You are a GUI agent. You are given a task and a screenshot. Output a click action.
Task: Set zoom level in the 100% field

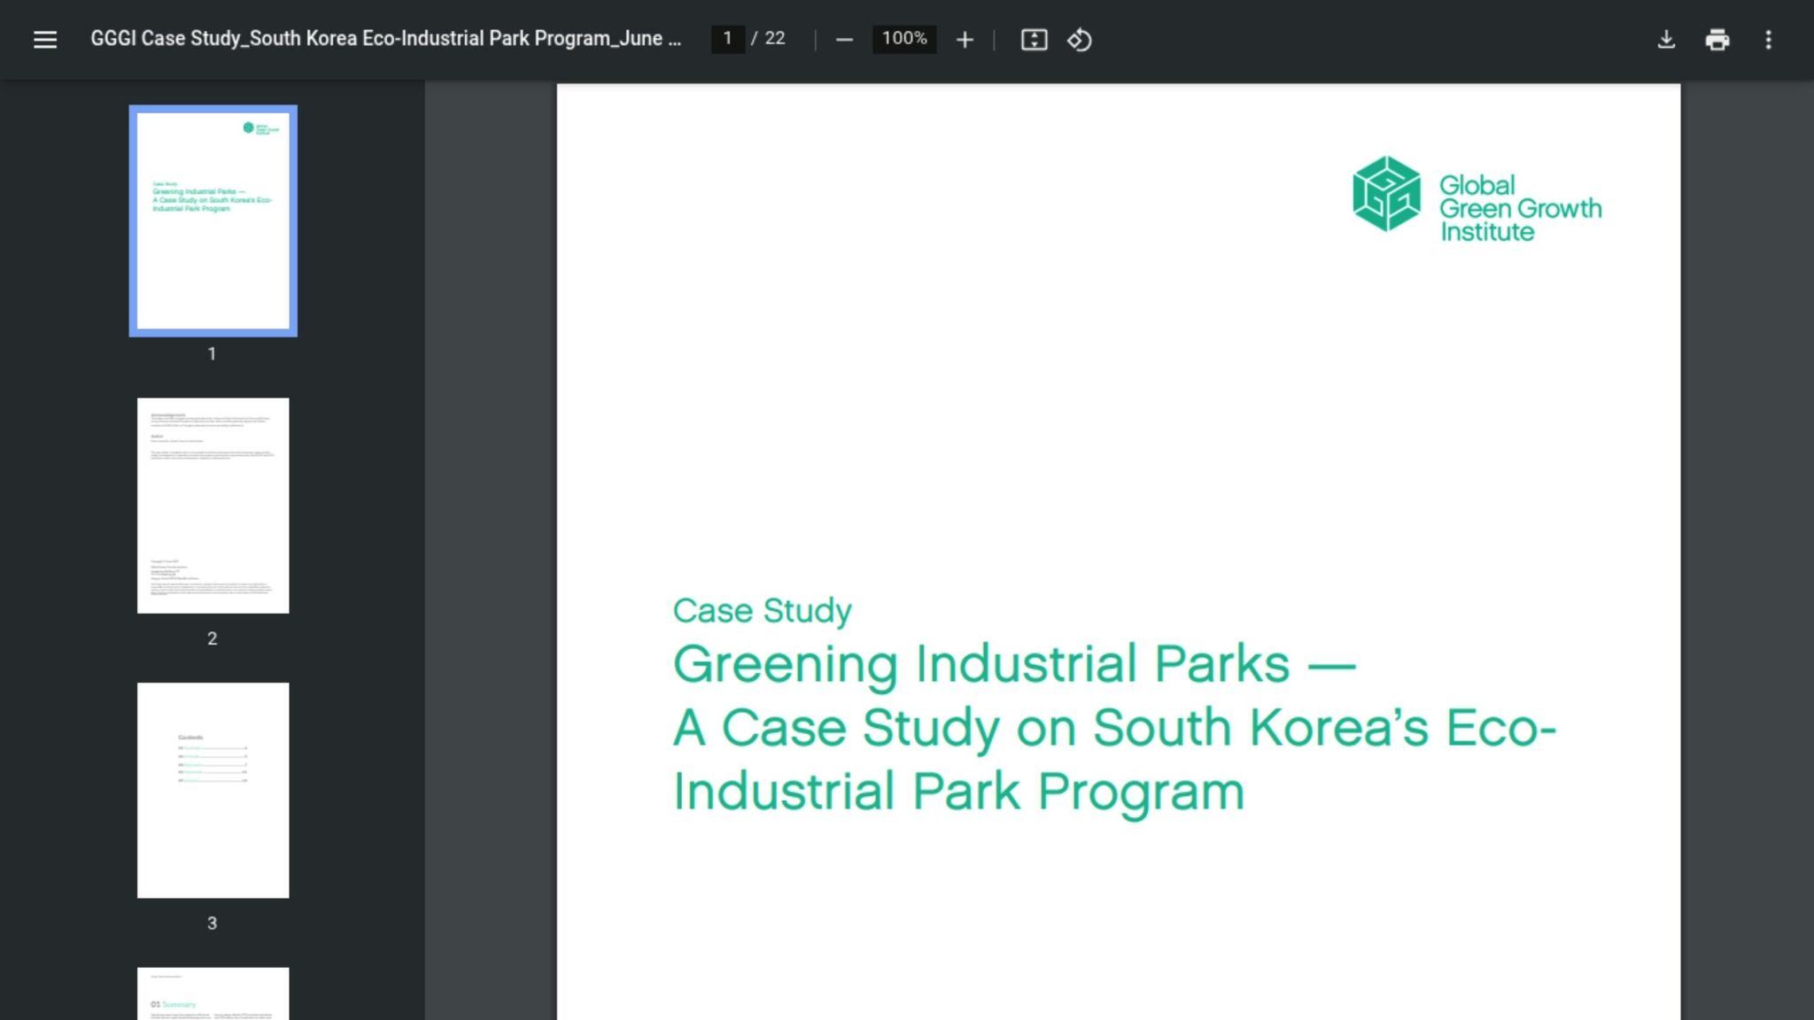pyautogui.click(x=903, y=38)
